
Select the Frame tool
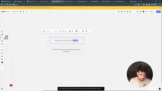click(2, 56)
